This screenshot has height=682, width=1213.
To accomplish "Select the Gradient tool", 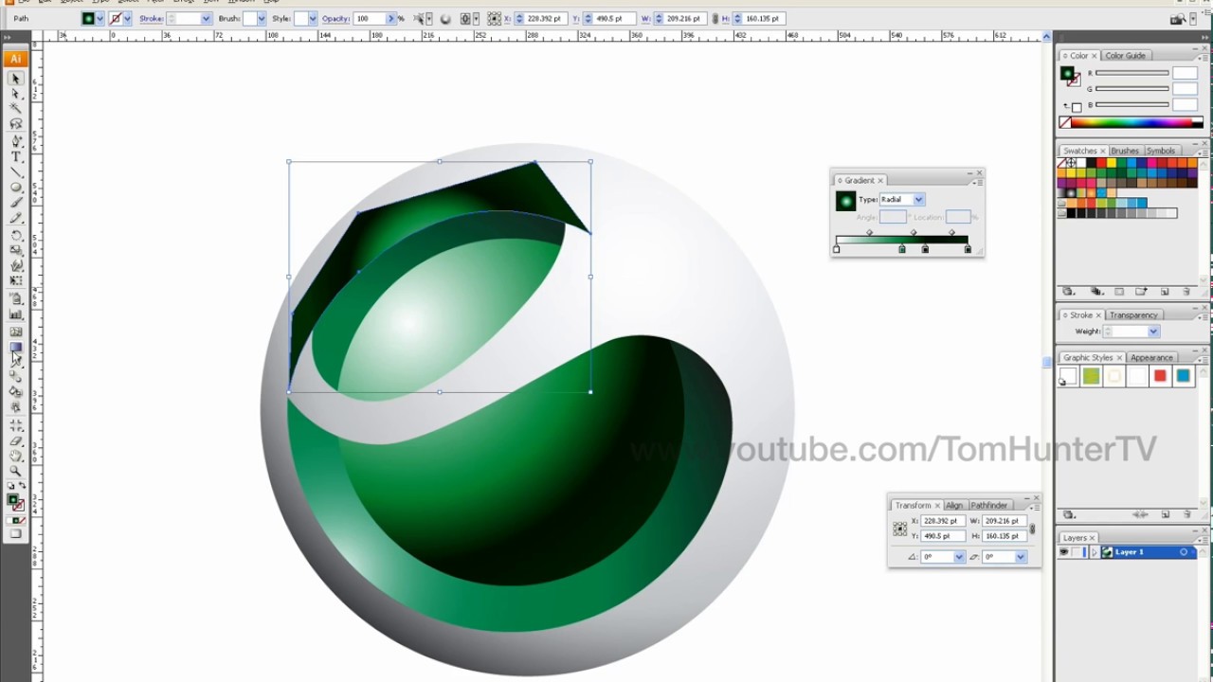I will click(x=16, y=347).
